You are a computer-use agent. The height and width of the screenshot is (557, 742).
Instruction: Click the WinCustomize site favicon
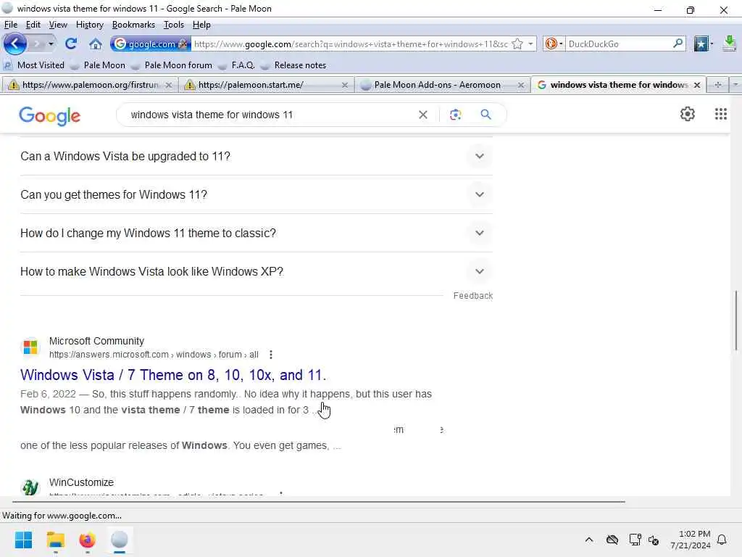30,487
